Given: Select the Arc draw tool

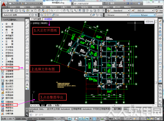Looking at the screenshot, I should pyautogui.click(x=27, y=38).
